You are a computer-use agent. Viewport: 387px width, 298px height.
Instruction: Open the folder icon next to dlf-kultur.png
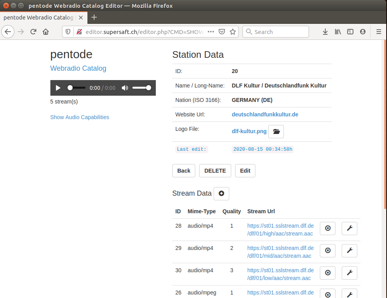(276, 132)
